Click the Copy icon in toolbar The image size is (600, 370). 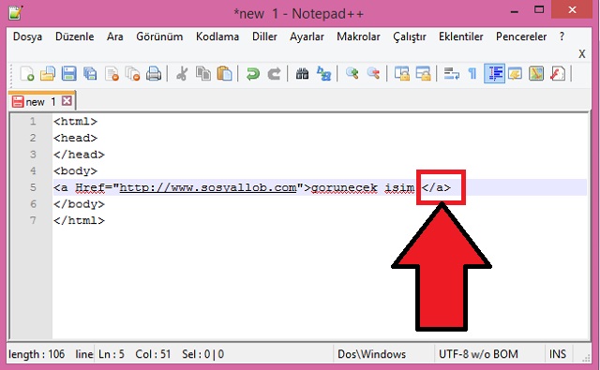pyautogui.click(x=203, y=73)
